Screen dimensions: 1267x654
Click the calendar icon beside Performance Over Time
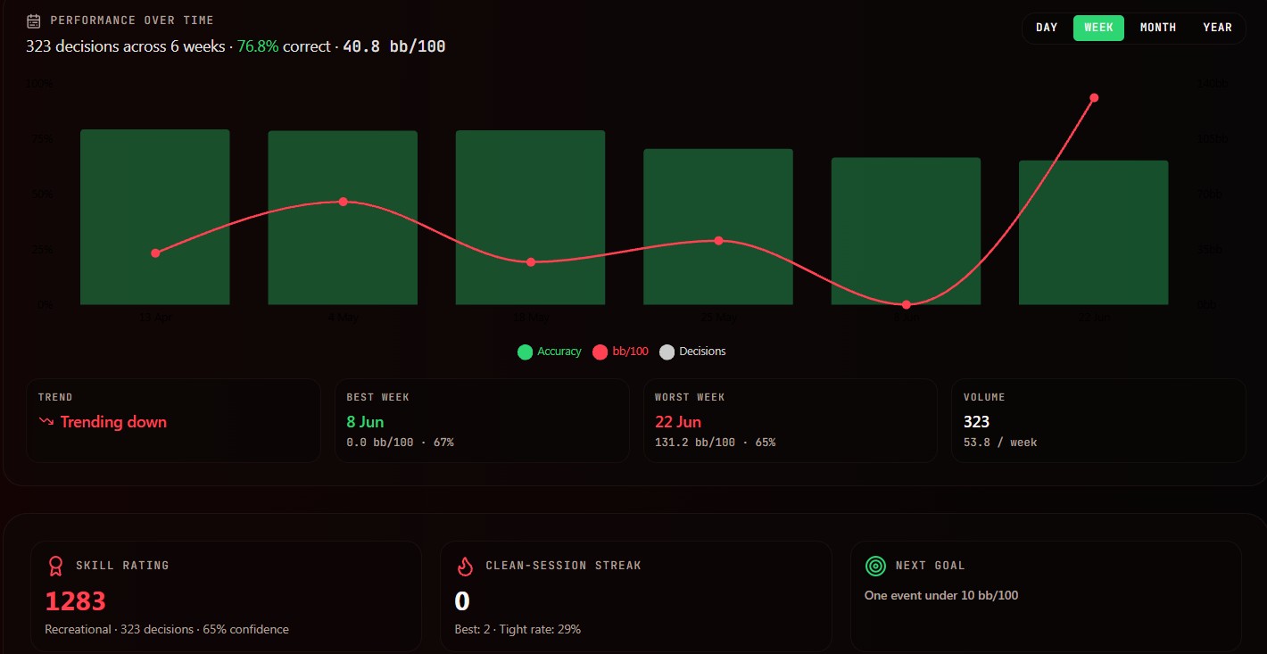pos(34,21)
